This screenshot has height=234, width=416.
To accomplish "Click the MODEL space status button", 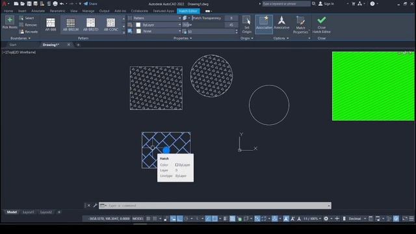I will 138,218.
